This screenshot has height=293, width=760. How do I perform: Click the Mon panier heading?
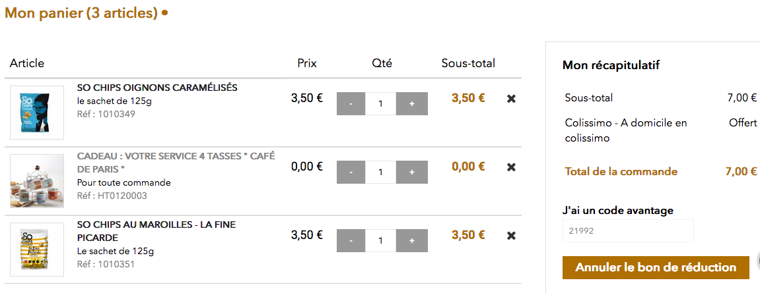coord(81,13)
